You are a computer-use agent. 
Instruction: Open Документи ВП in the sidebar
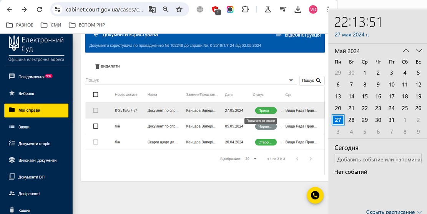[x=36, y=177]
